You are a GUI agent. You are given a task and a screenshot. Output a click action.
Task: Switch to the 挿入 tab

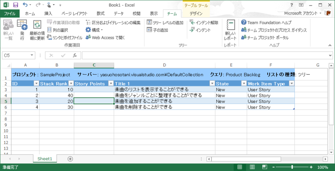[x=48, y=14]
